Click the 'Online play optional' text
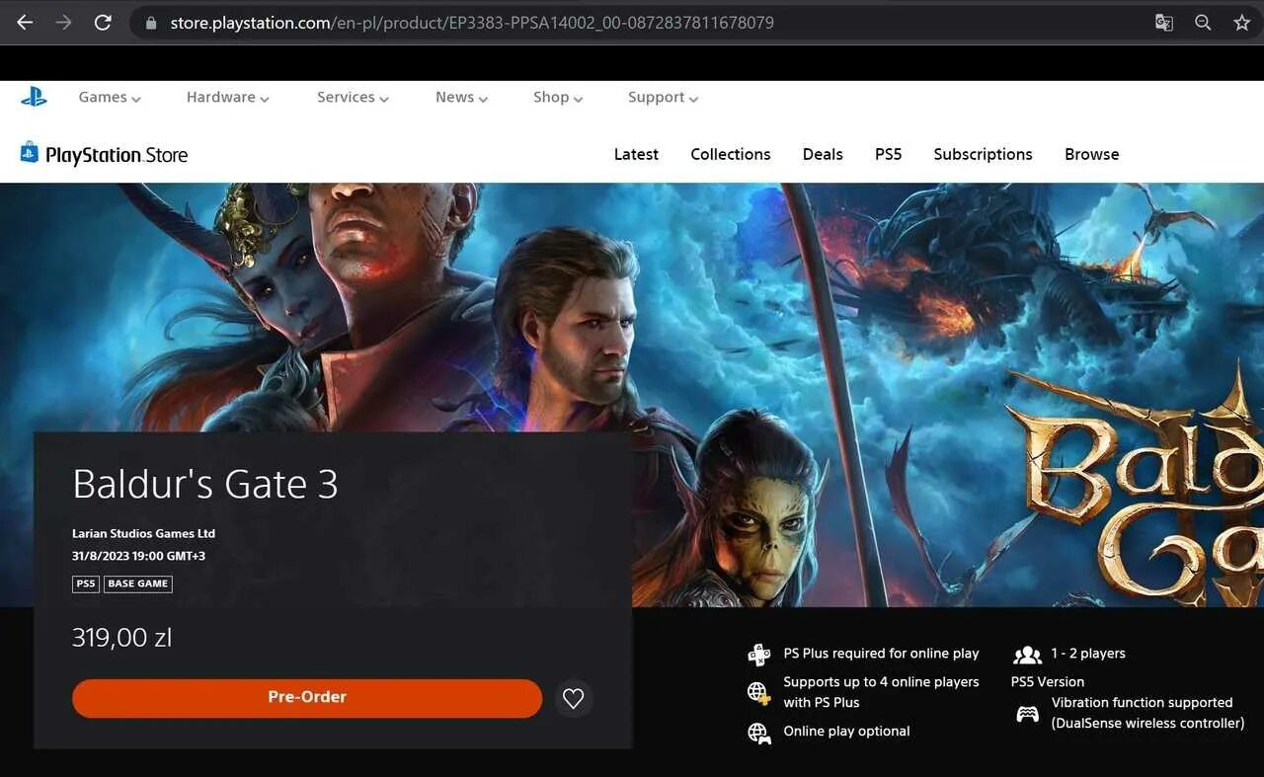Screen dimensions: 1264x777 point(846,732)
